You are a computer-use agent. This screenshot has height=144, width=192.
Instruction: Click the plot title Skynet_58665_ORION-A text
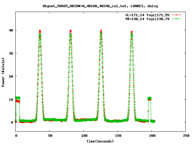point(100,6)
